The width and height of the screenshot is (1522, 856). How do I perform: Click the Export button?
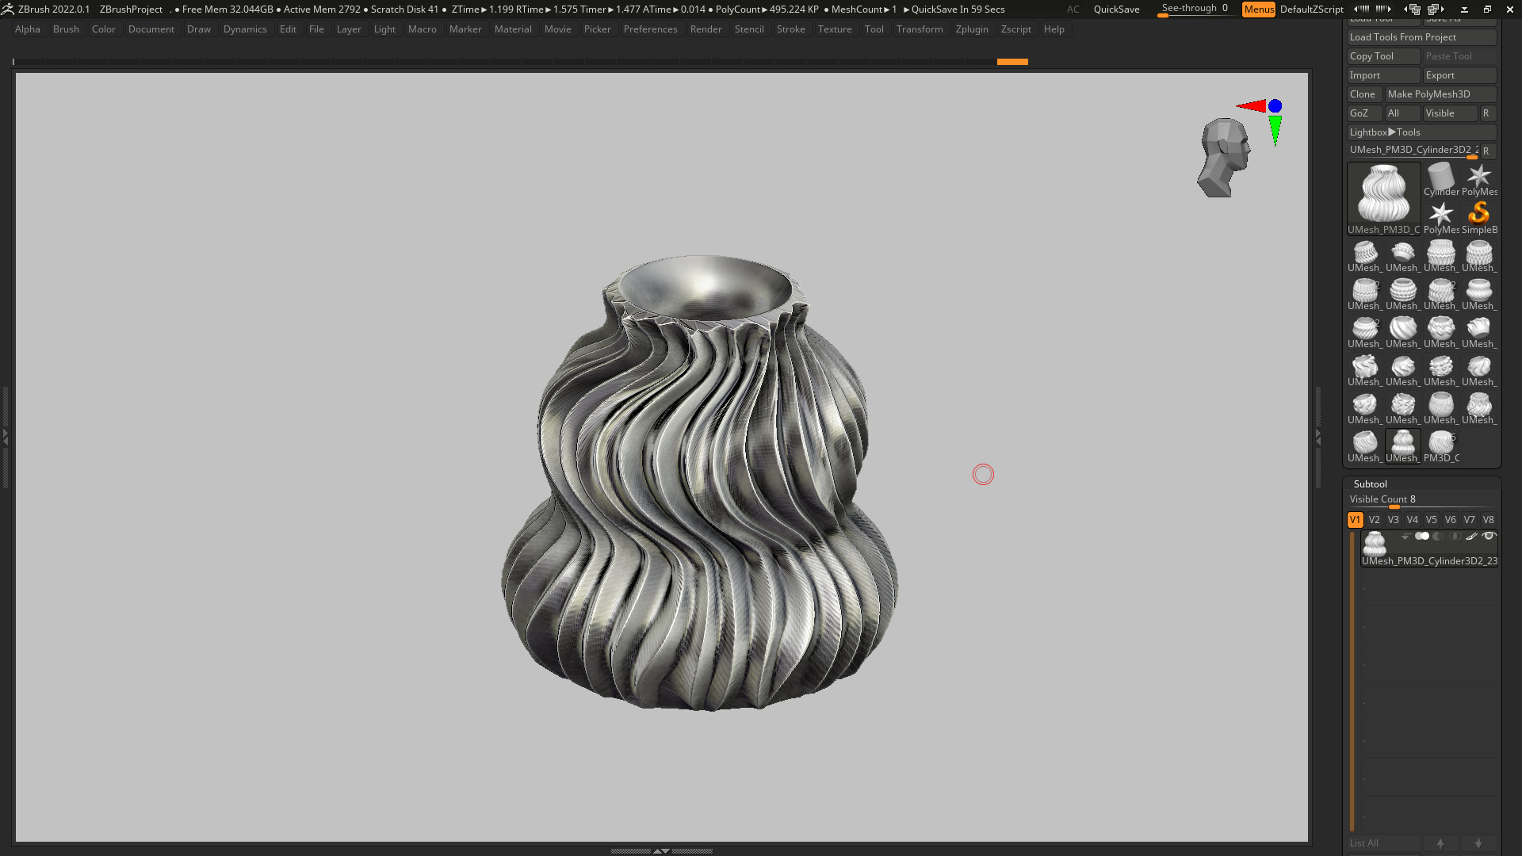(x=1459, y=75)
